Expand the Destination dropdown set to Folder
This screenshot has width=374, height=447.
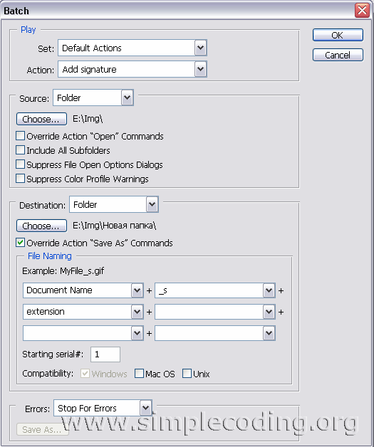click(114, 204)
